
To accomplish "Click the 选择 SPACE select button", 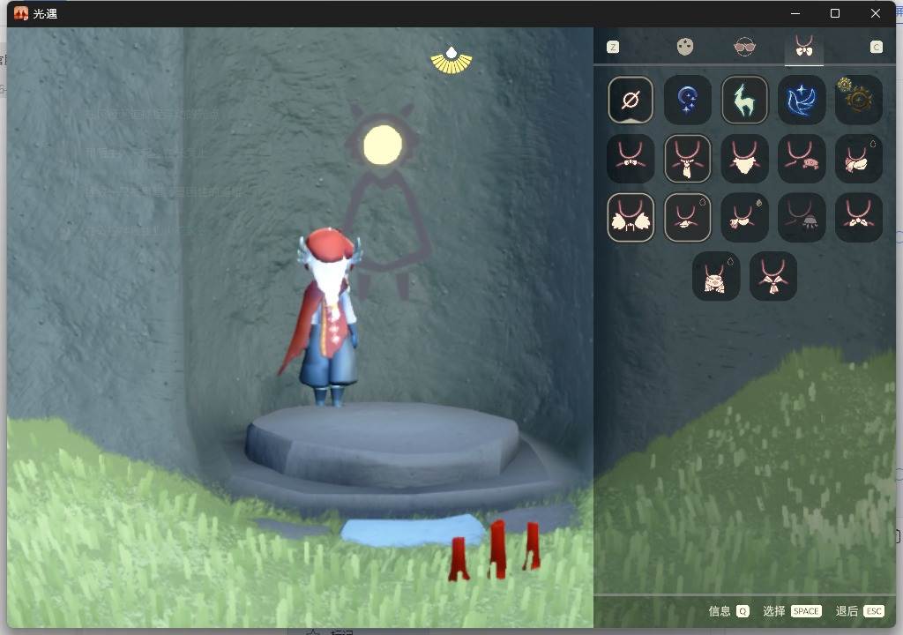I will (792, 611).
